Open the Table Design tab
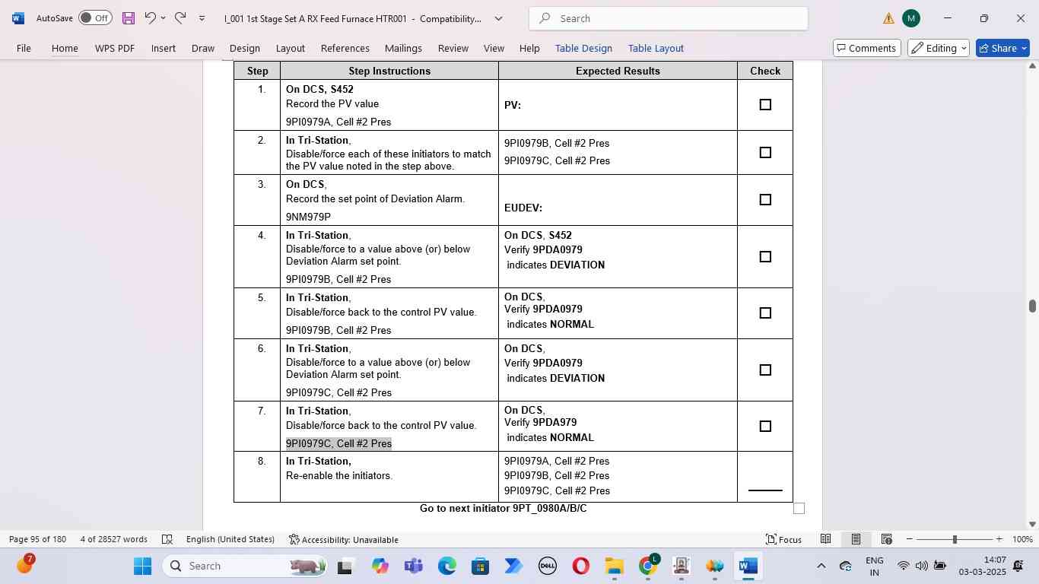Image resolution: width=1039 pixels, height=584 pixels. pyautogui.click(x=583, y=48)
